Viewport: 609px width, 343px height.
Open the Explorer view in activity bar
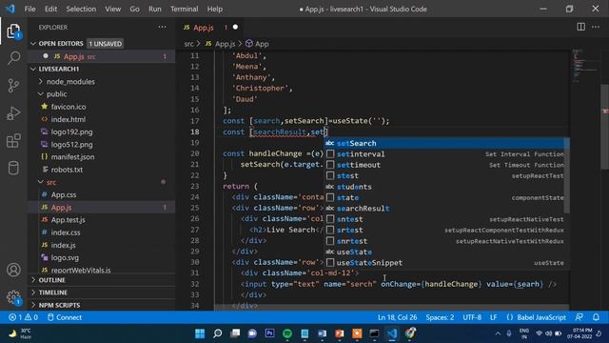[x=13, y=31]
